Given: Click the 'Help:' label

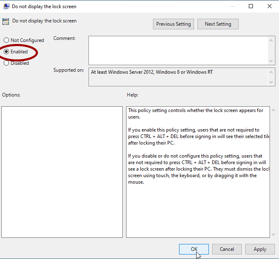Looking at the screenshot, I should [x=133, y=95].
